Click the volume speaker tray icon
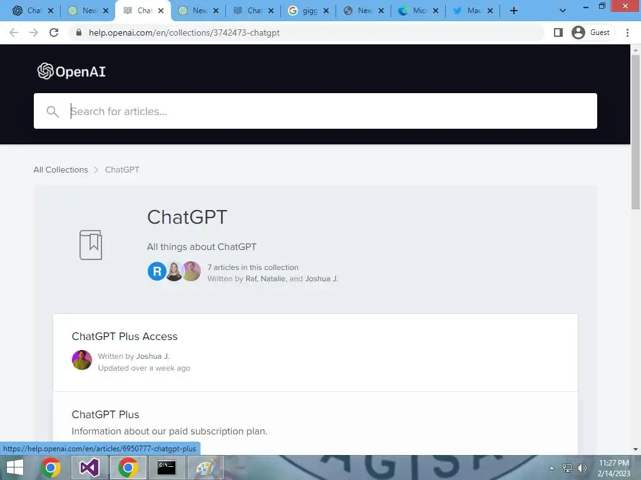The width and height of the screenshot is (641, 480). click(582, 468)
